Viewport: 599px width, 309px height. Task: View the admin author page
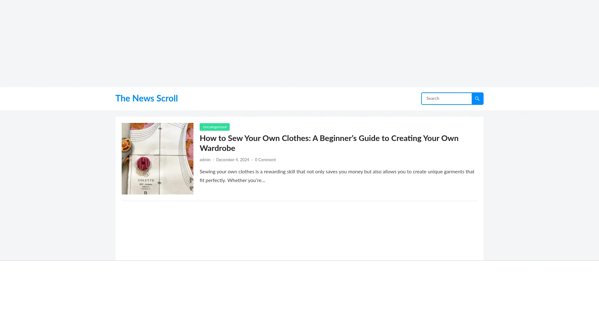[x=205, y=160]
